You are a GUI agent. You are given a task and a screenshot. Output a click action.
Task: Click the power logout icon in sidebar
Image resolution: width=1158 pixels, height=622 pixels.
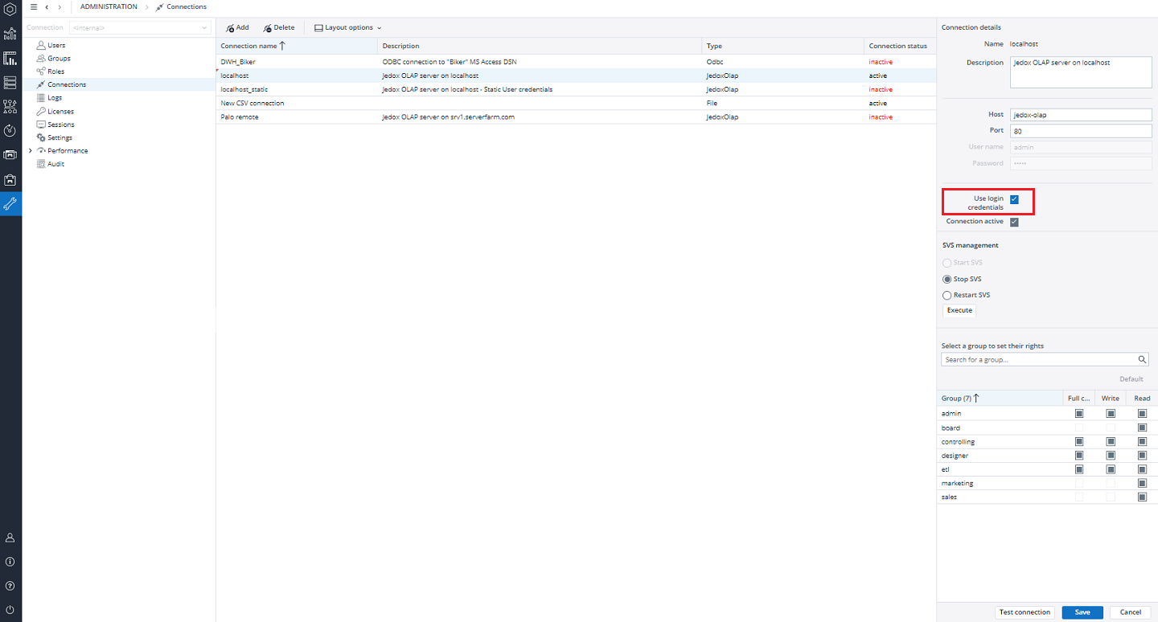pos(10,610)
